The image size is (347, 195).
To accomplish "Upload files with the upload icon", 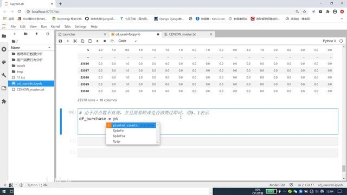I will (x=37, y=34).
